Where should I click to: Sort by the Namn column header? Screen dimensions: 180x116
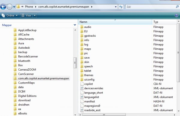[x=115, y=22]
